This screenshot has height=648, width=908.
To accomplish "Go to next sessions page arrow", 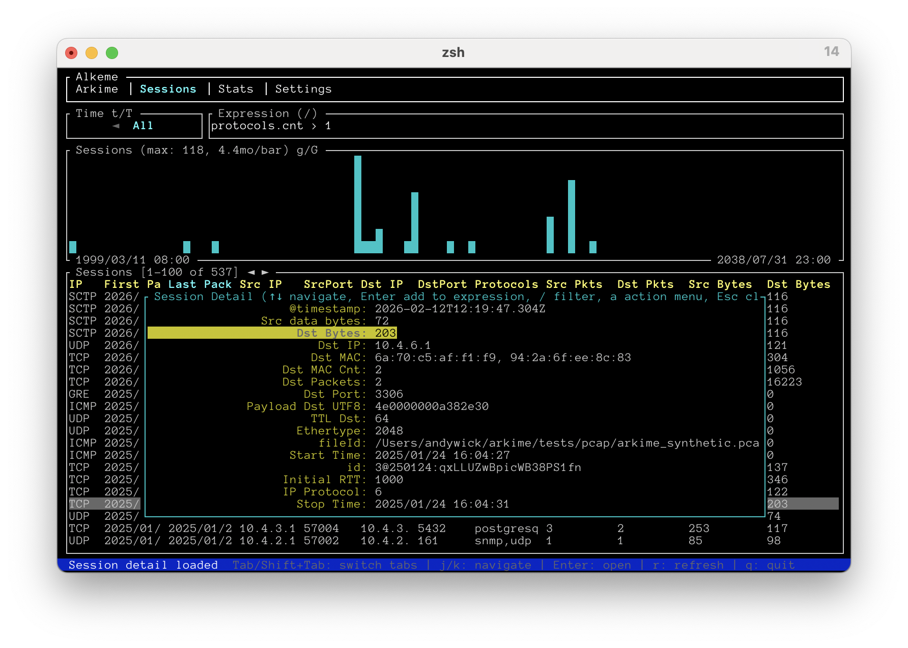I will coord(265,272).
